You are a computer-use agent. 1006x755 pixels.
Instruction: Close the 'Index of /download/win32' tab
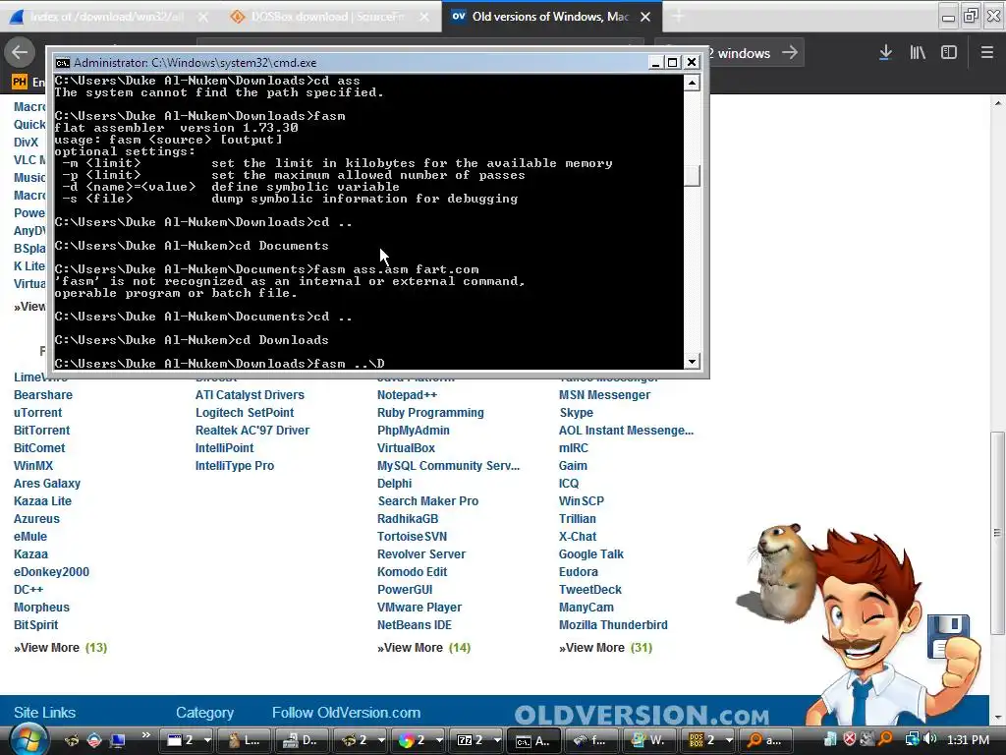pos(202,17)
